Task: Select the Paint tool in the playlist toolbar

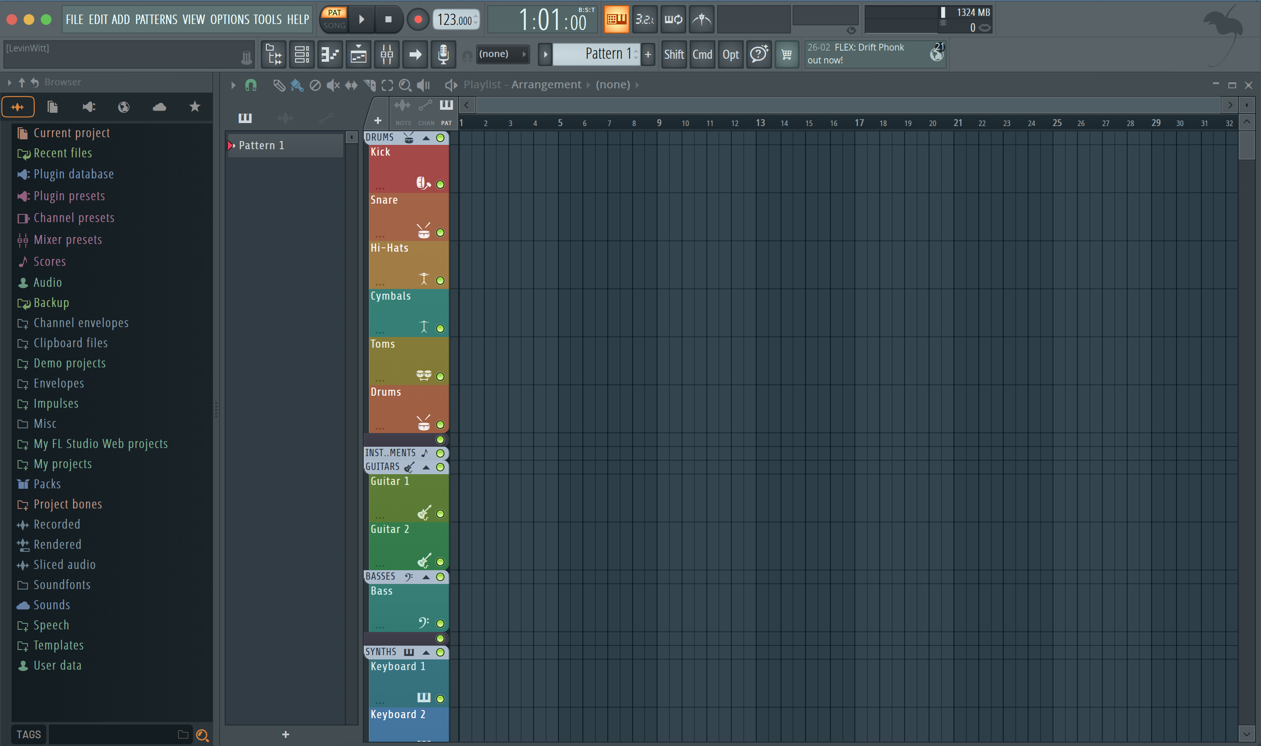Action: (x=297, y=85)
